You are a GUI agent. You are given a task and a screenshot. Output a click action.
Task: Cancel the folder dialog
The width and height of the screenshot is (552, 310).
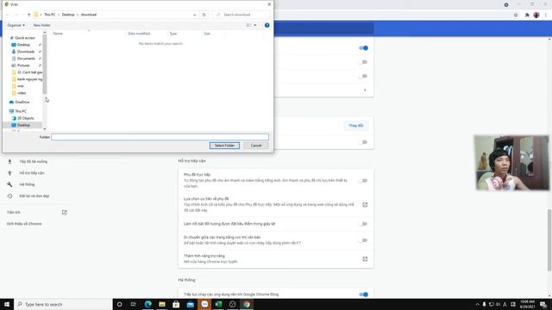pos(256,146)
